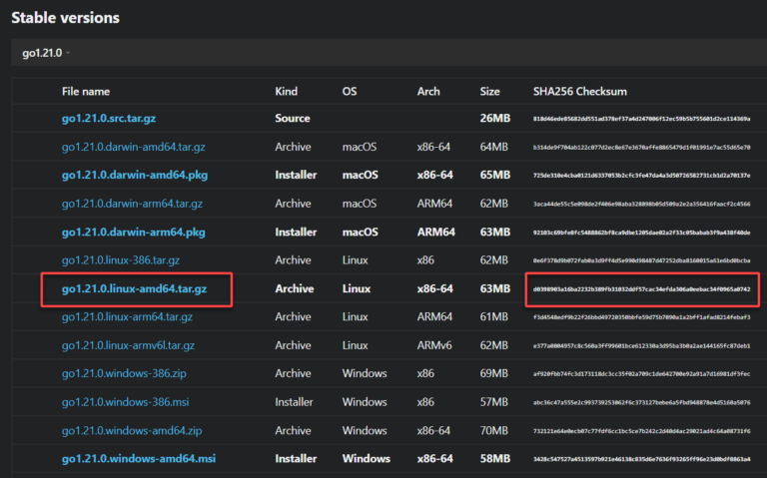767x478 pixels.
Task: Download go1.21.0.darwin-arm64.pkg installer
Action: [132, 233]
